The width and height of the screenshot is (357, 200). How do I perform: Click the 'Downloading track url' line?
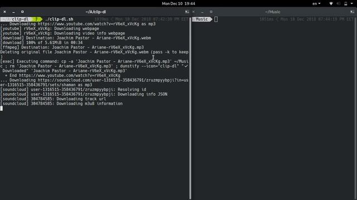[x=53, y=99]
